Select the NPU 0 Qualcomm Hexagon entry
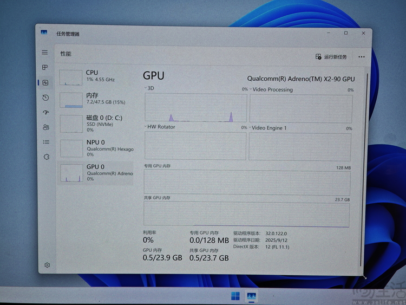This screenshot has height=305, width=406. [95, 147]
